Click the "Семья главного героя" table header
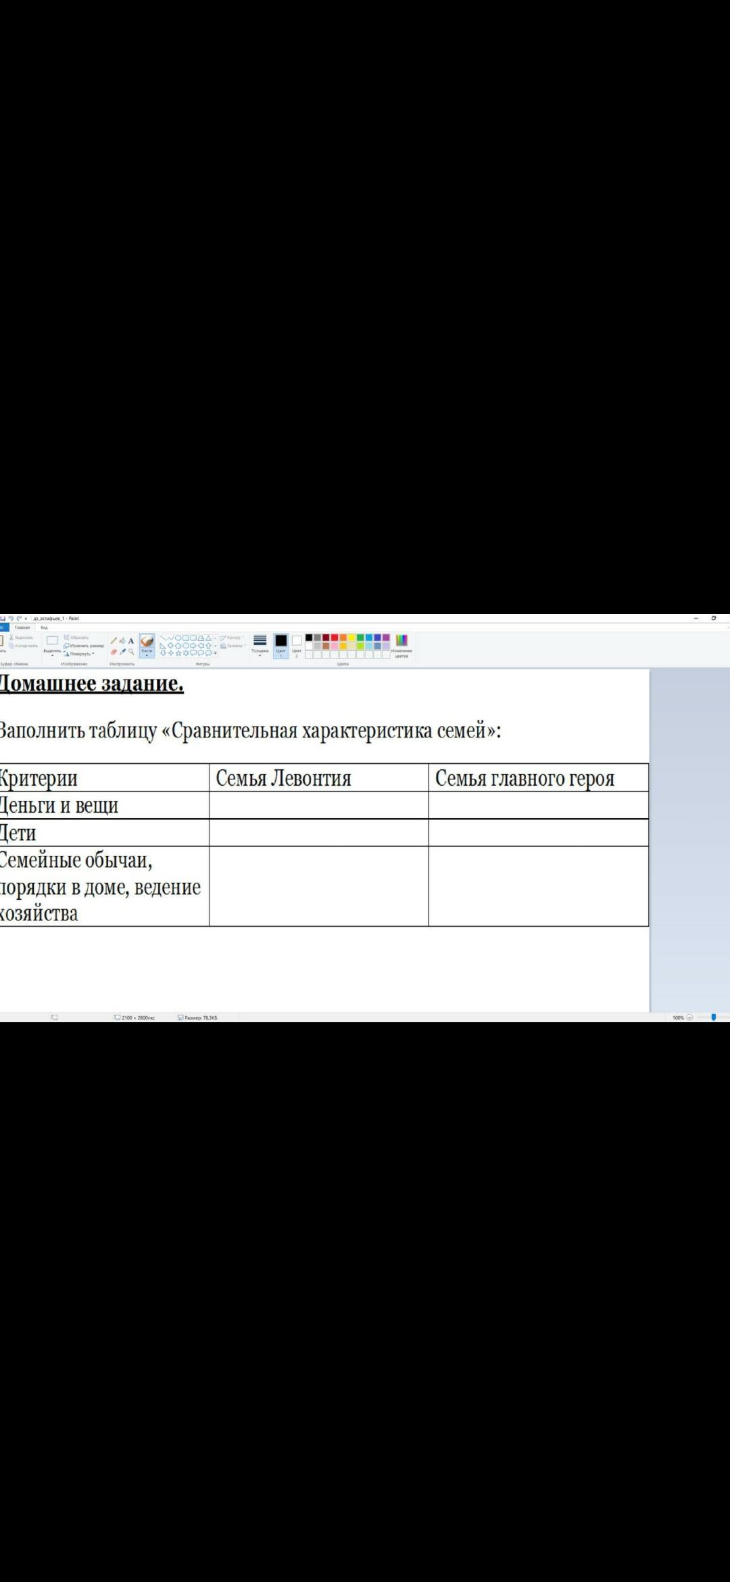 (x=525, y=779)
